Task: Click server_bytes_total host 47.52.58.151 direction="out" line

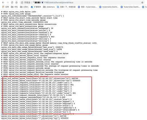Action: (x=41, y=80)
